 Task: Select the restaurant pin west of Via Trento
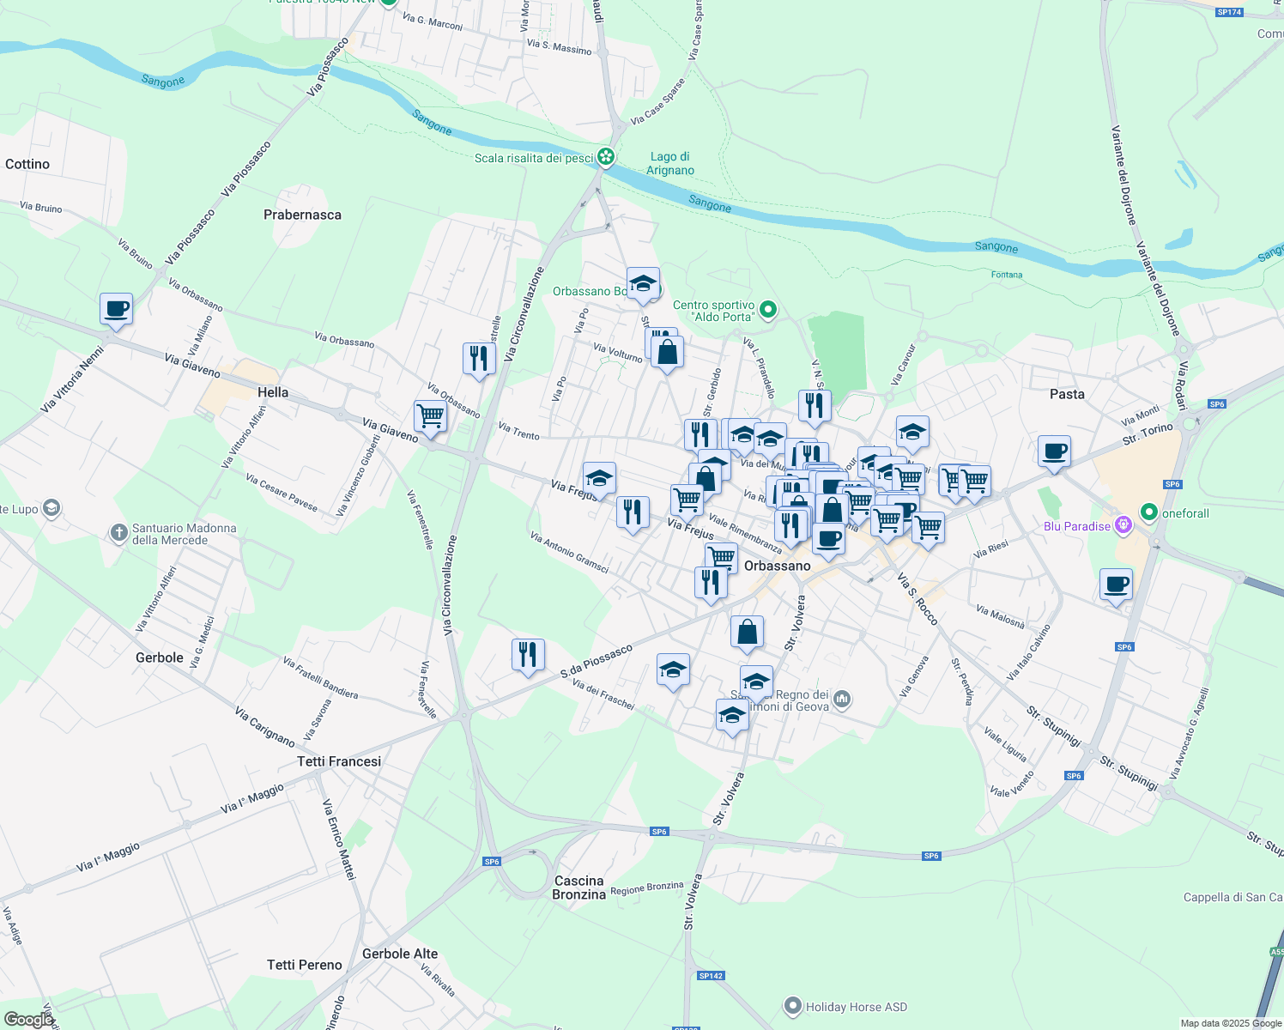[478, 359]
